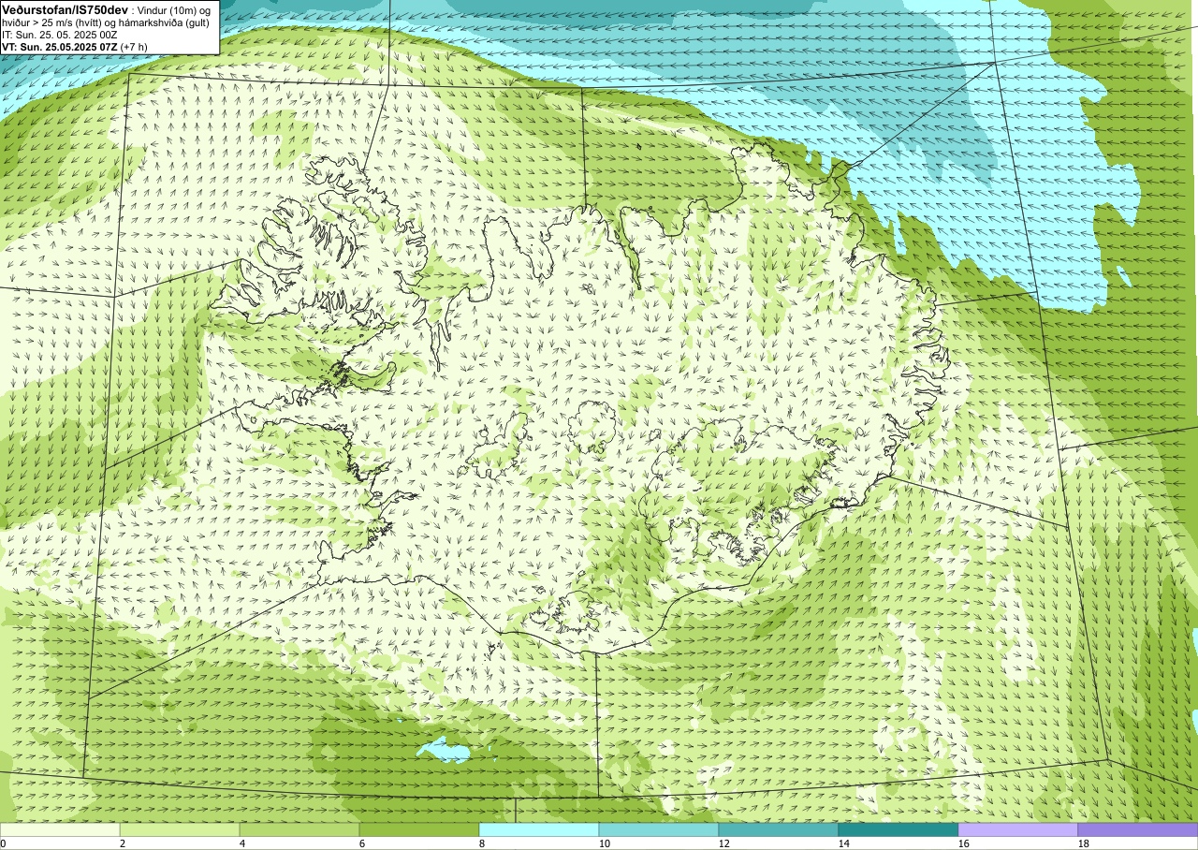
Task: Click the 'IT: Sun. 25. 05. 2025 00Z' line
Action: (60, 34)
